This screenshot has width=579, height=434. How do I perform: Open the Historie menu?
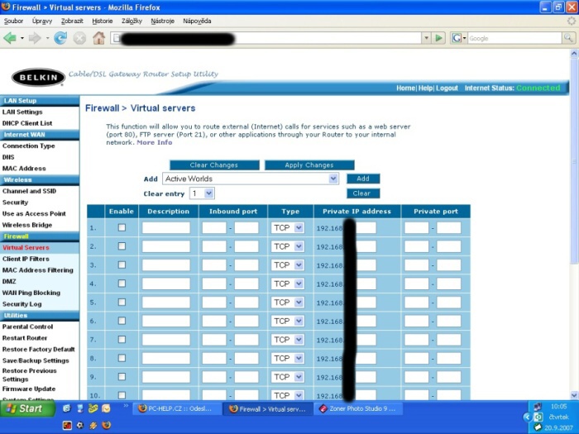[x=103, y=21]
